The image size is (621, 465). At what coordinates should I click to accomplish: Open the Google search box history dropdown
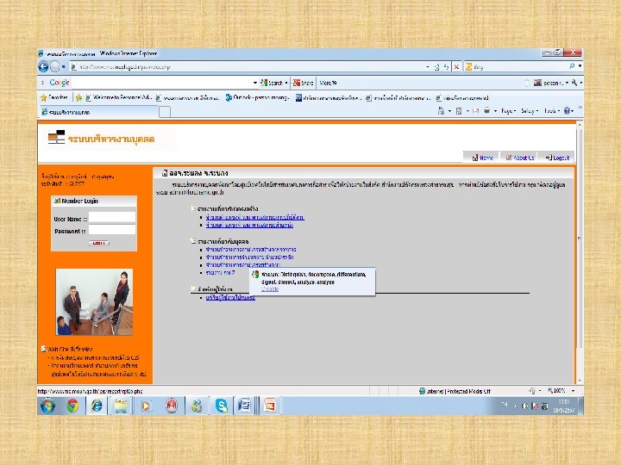(255, 83)
